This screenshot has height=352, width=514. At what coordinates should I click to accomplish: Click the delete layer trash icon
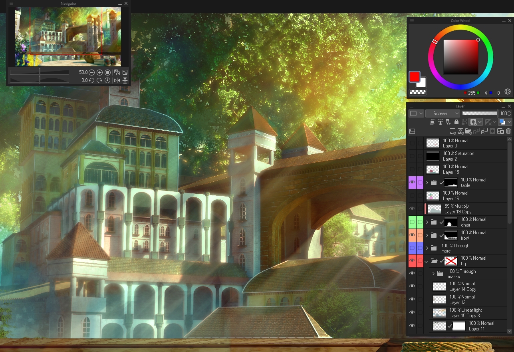tap(508, 131)
